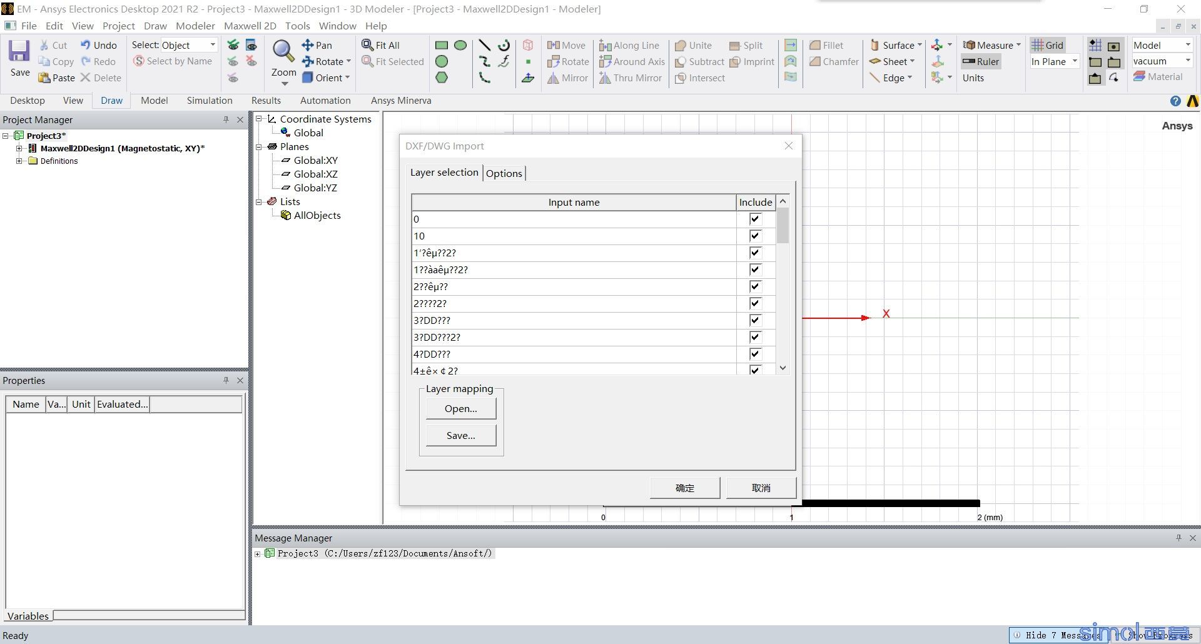Click the Split tool
The image size is (1201, 644).
(746, 45)
